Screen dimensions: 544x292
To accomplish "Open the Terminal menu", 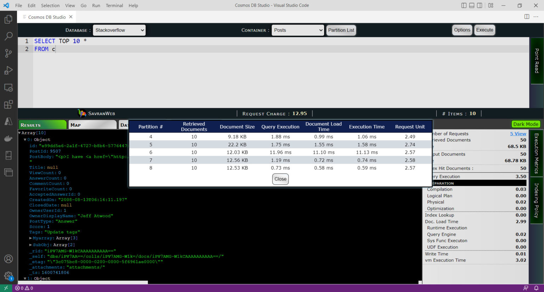I will click(x=114, y=5).
